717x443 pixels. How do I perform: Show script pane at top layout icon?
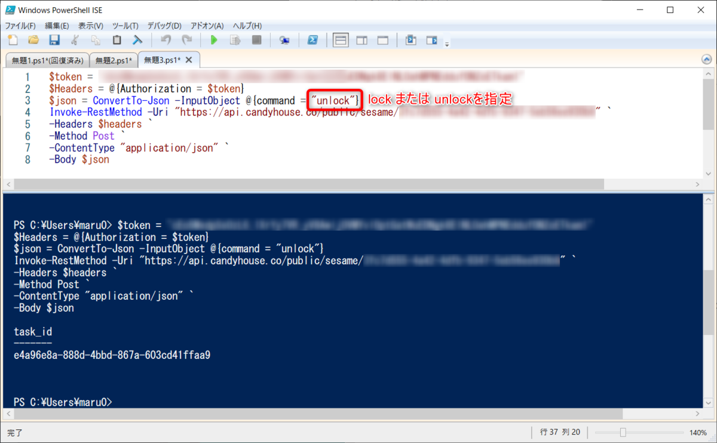tap(341, 40)
